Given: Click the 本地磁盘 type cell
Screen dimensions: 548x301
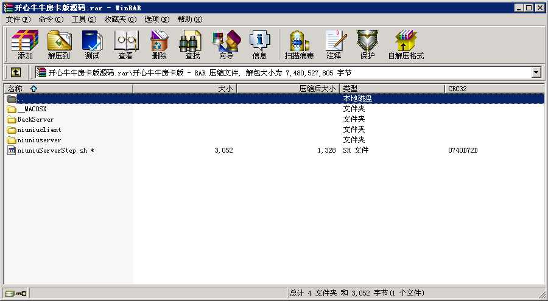Looking at the screenshot, I should pyautogui.click(x=357, y=99).
